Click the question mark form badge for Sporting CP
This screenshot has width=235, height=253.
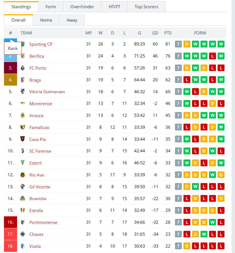coord(178,44)
